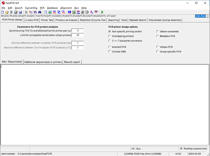Screen dimensions: 210x156
Task: Open the Help menu
Action: [x=84, y=8]
